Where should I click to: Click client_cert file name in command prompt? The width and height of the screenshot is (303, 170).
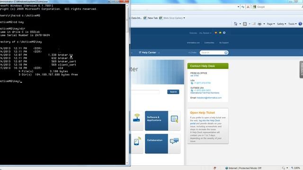tap(67, 65)
